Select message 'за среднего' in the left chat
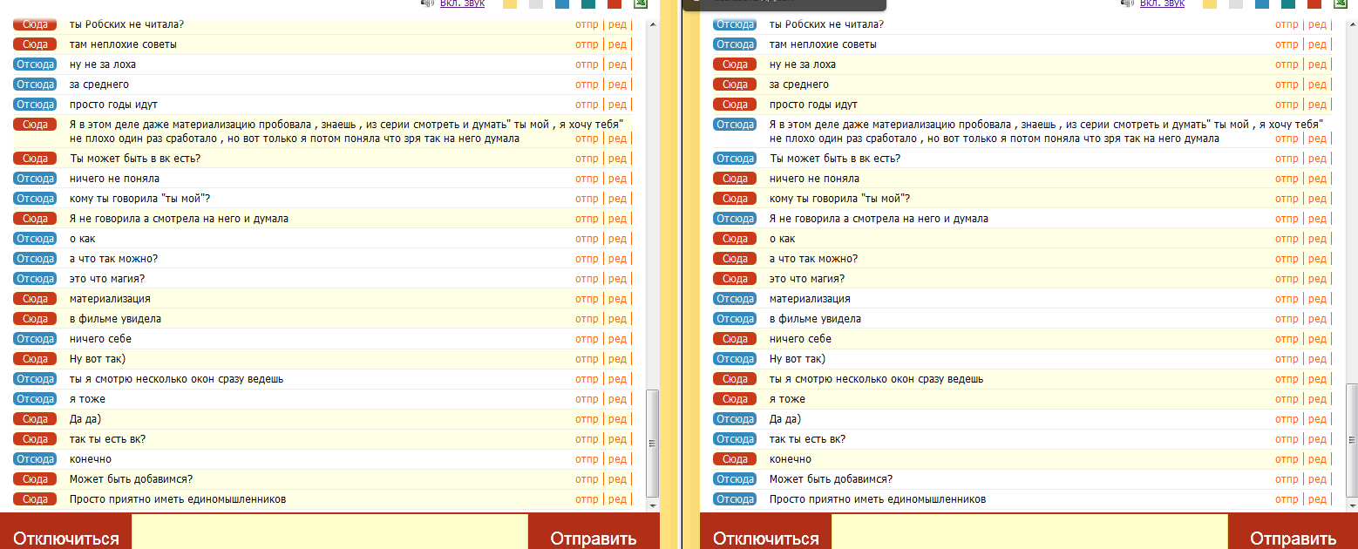Image resolution: width=1358 pixels, height=549 pixels. click(99, 85)
